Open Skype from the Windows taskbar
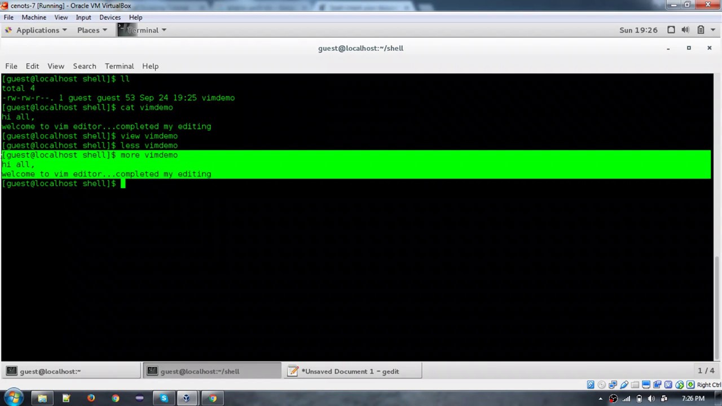This screenshot has height=406, width=722. 164,398
